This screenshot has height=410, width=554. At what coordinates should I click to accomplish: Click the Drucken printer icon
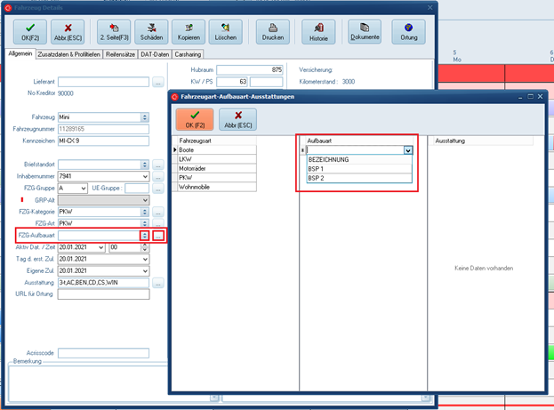coord(275,31)
